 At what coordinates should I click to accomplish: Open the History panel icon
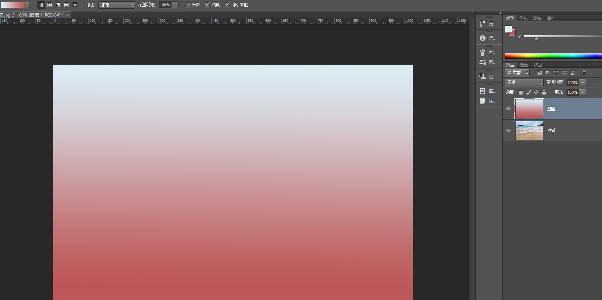point(483,24)
